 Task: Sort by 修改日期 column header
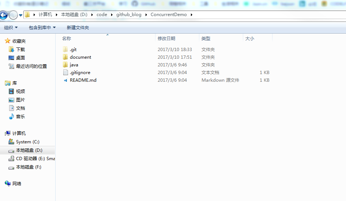(x=166, y=39)
